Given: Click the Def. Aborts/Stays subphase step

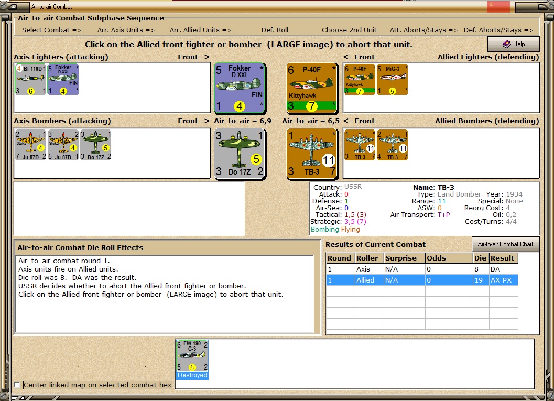Looking at the screenshot, I should pyautogui.click(x=498, y=30).
